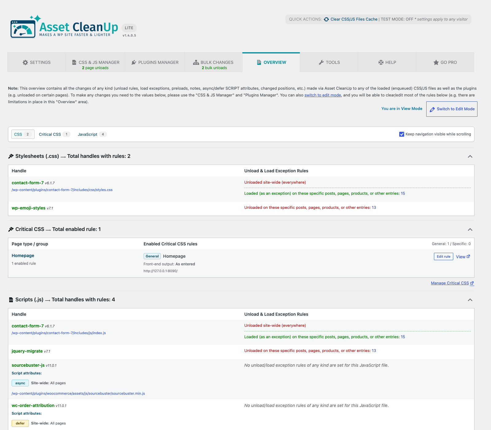The width and height of the screenshot is (491, 430).
Task: Click the inline 'switch to edit mode' link
Action: coord(323,95)
